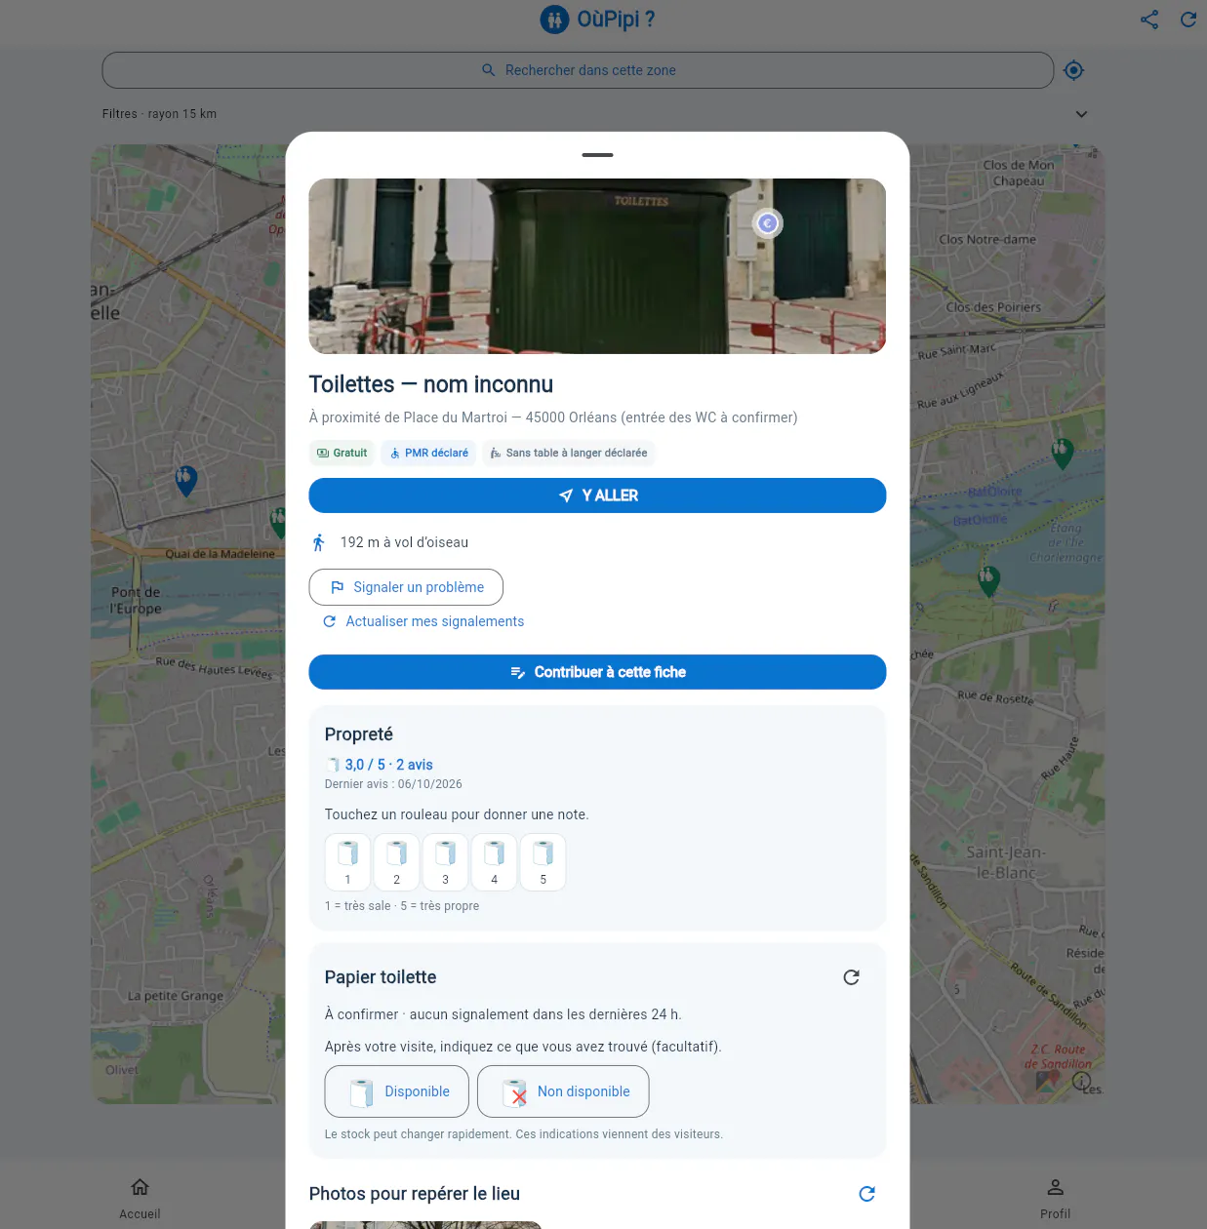
Task: Tap the Y ALLER navigation button
Action: click(x=597, y=496)
